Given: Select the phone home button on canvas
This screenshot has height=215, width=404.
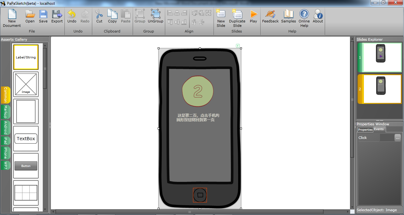Looking at the screenshot, I should pyautogui.click(x=200, y=195).
